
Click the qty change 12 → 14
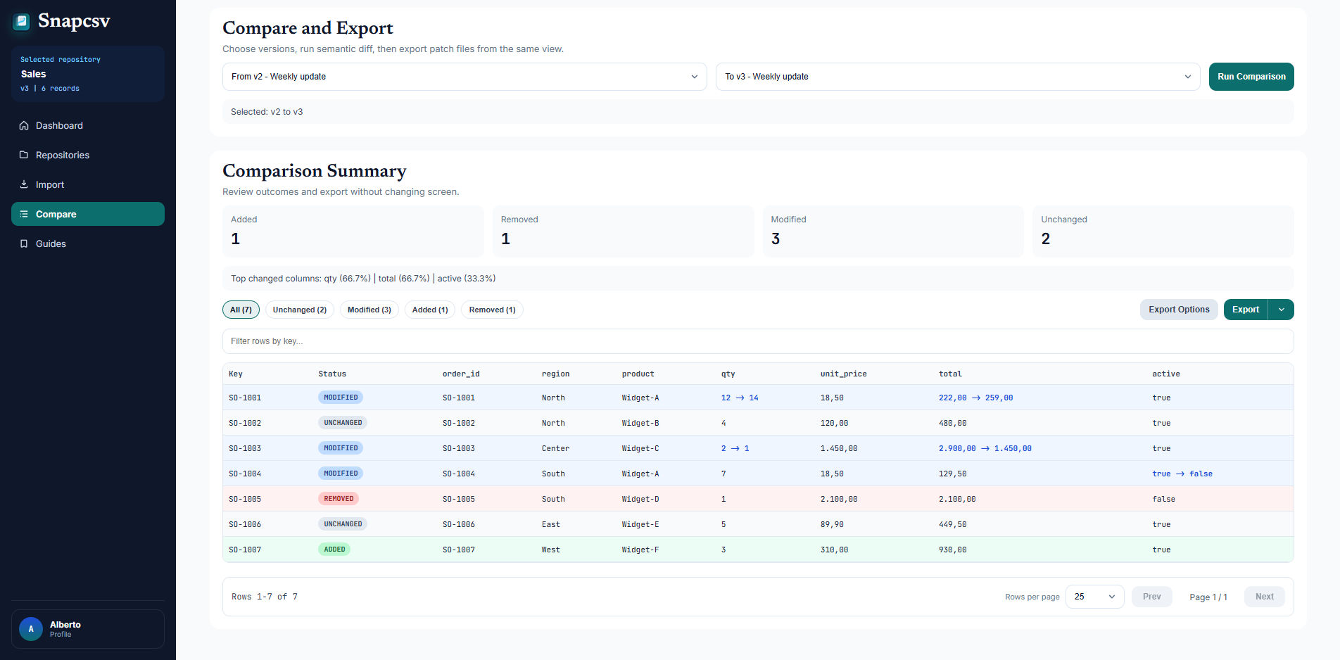point(740,398)
